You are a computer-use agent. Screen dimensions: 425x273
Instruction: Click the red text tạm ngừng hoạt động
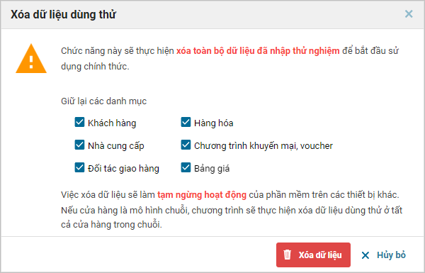(202, 195)
